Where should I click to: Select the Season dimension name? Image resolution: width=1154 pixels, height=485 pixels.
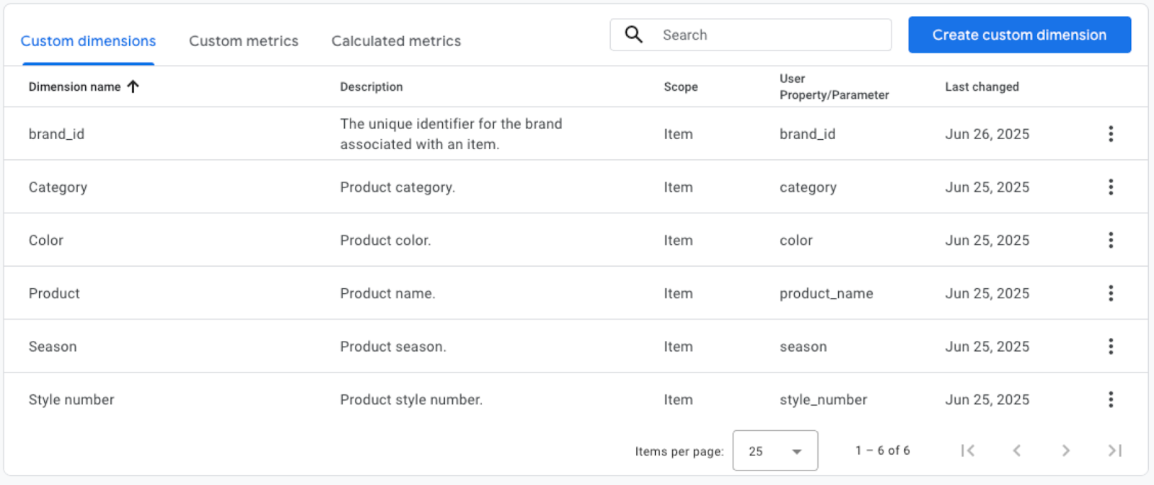tap(53, 347)
